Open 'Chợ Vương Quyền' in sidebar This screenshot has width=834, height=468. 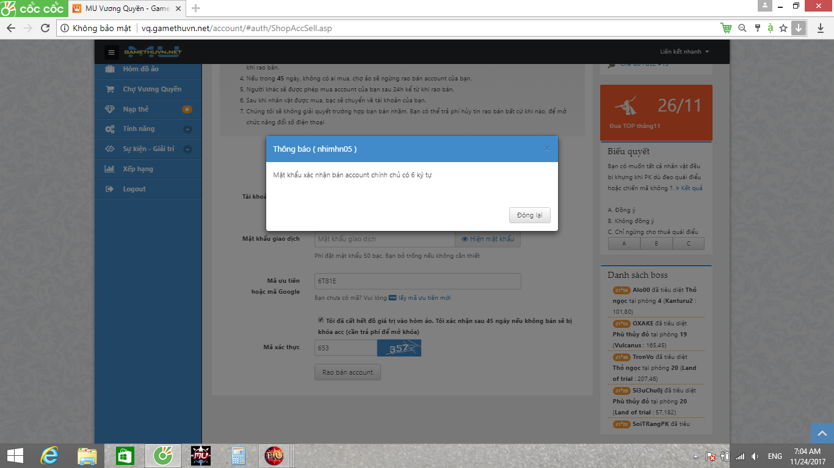coord(151,89)
